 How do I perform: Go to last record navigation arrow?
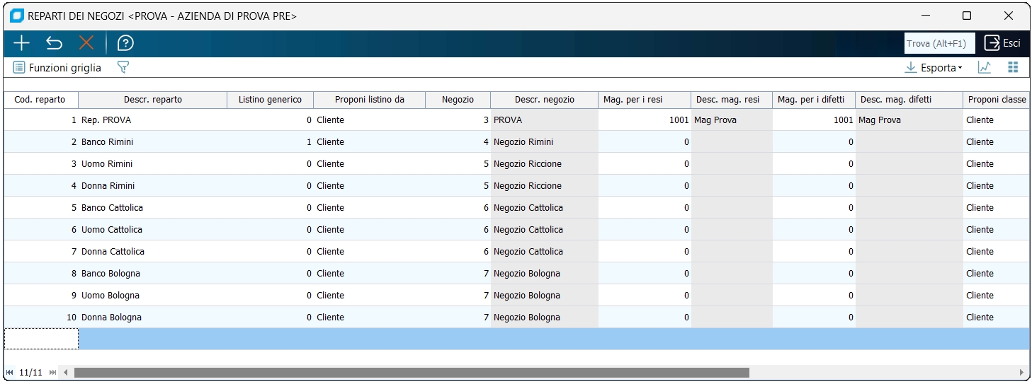pyautogui.click(x=52, y=372)
